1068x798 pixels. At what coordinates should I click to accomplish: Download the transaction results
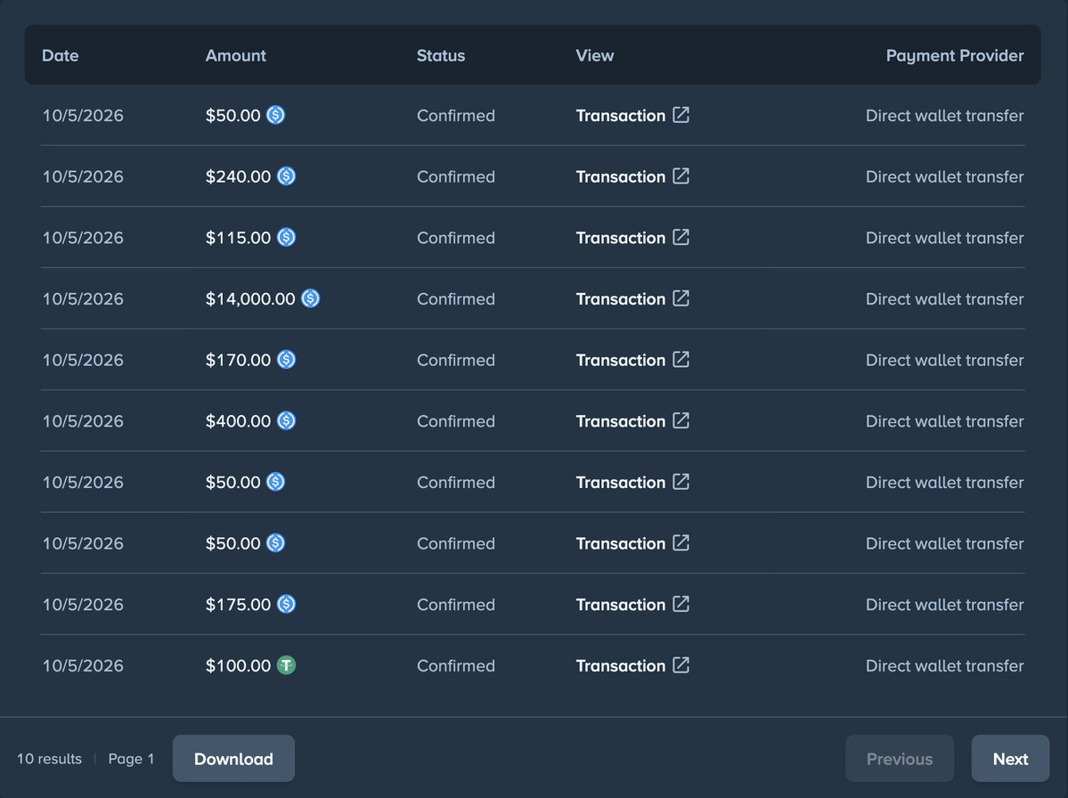click(233, 759)
